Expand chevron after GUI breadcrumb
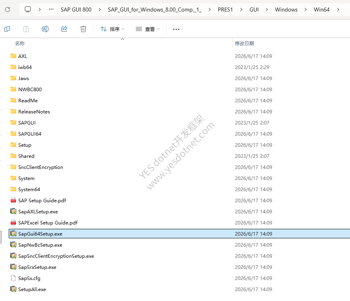This screenshot has height=301, width=350. pos(267,10)
